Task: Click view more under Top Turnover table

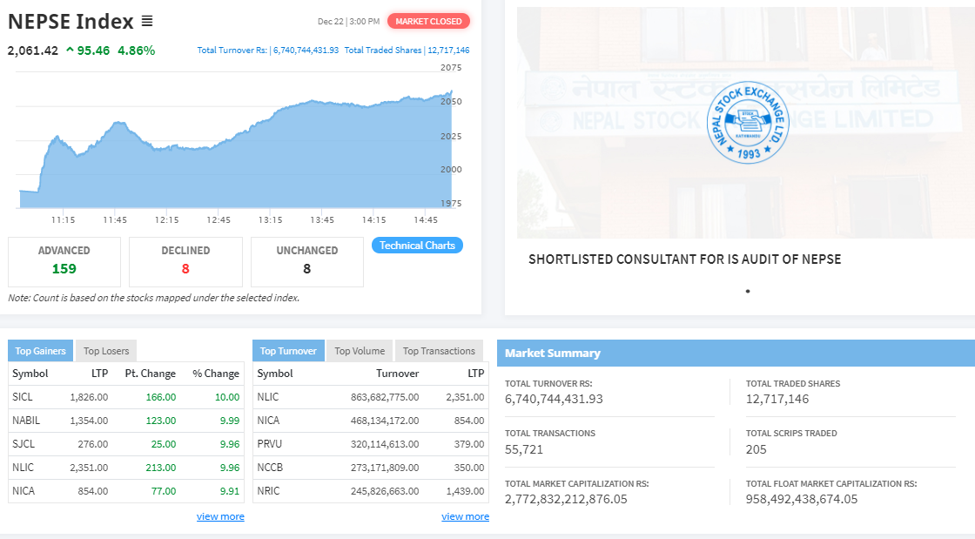Action: tap(465, 516)
